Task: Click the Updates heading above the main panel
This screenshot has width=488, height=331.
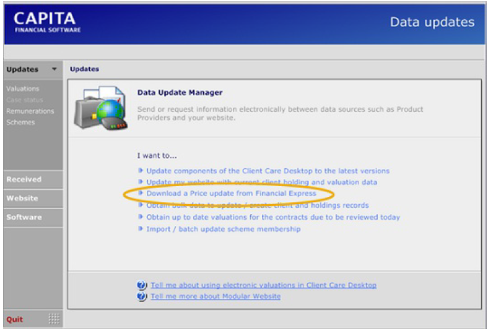Action: click(84, 69)
